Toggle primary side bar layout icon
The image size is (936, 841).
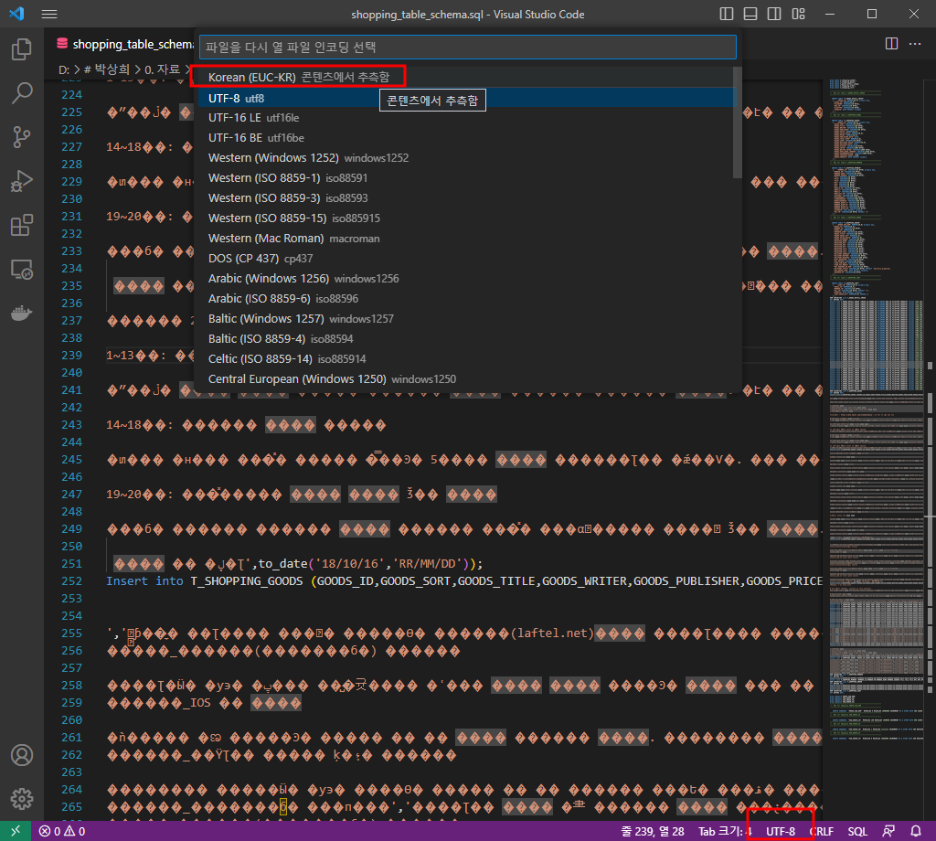coord(727,14)
